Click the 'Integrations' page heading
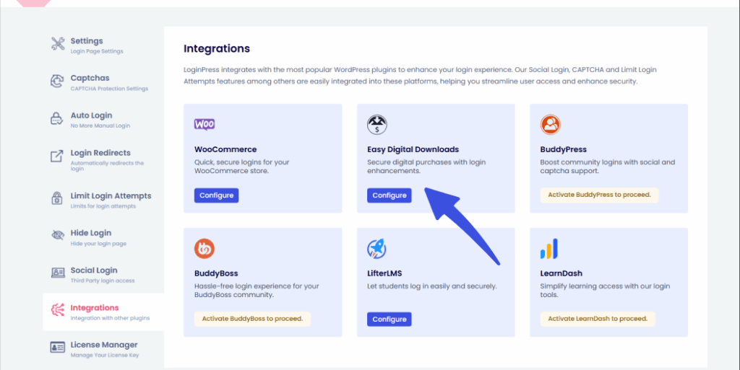This screenshot has height=370, width=740. click(x=217, y=48)
